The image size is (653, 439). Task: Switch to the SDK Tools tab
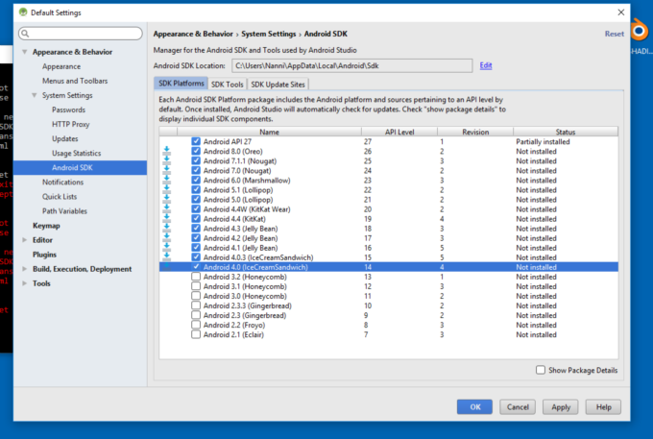[x=227, y=85]
